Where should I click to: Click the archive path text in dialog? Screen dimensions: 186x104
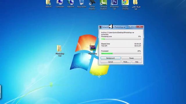(x=117, y=32)
